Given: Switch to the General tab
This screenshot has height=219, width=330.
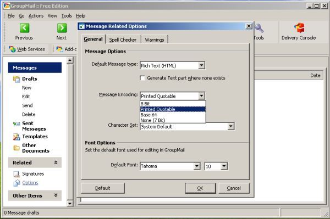Looking at the screenshot, I should tap(93, 40).
